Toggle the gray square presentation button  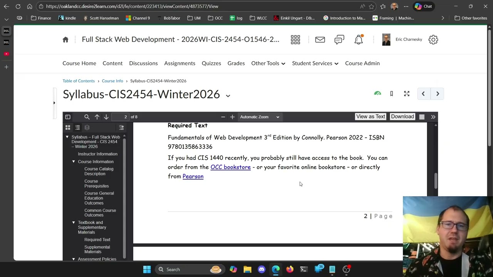pos(422,117)
